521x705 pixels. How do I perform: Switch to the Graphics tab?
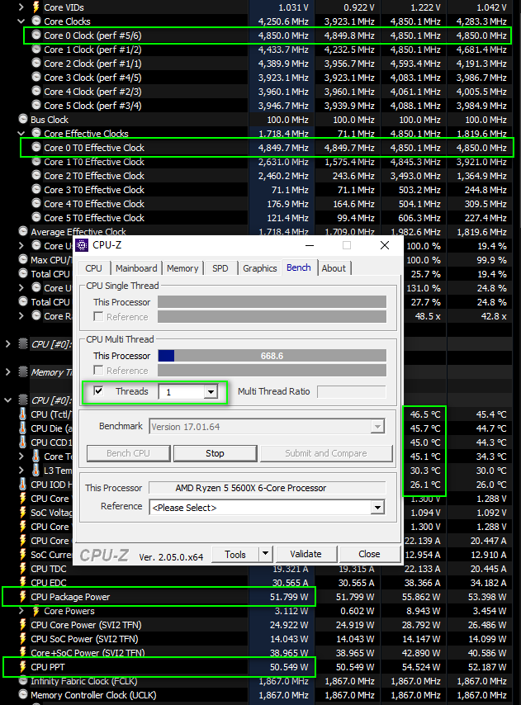pyautogui.click(x=260, y=268)
